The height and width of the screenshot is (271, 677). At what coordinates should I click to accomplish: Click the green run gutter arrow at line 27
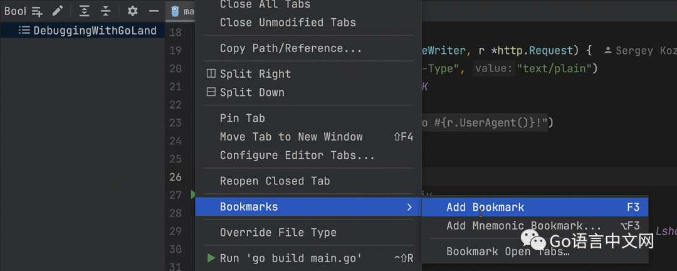[193, 195]
